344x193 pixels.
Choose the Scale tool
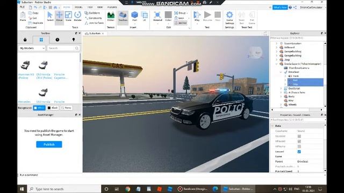click(68, 17)
